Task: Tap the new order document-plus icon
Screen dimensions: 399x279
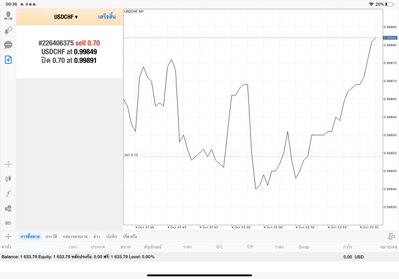Action: point(8,60)
